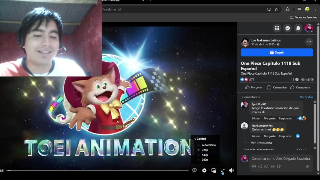View like reaction on Frank Angelo's comment
The height and width of the screenshot is (180, 320).
297,136
